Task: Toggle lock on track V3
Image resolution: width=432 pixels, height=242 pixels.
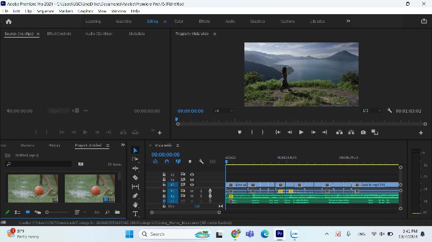Action: (164, 174)
